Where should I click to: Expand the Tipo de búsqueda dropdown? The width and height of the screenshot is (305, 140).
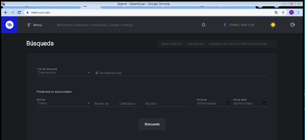(64, 72)
